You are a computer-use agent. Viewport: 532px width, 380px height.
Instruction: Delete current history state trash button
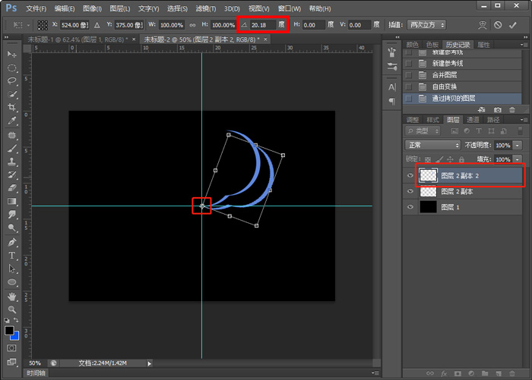tap(512, 109)
